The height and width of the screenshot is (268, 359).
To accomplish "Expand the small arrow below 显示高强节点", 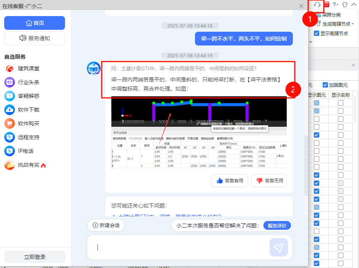I will 311,42.
